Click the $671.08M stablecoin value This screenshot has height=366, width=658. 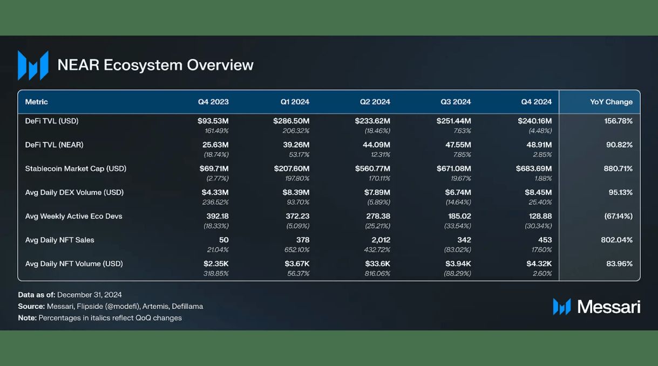(x=454, y=169)
